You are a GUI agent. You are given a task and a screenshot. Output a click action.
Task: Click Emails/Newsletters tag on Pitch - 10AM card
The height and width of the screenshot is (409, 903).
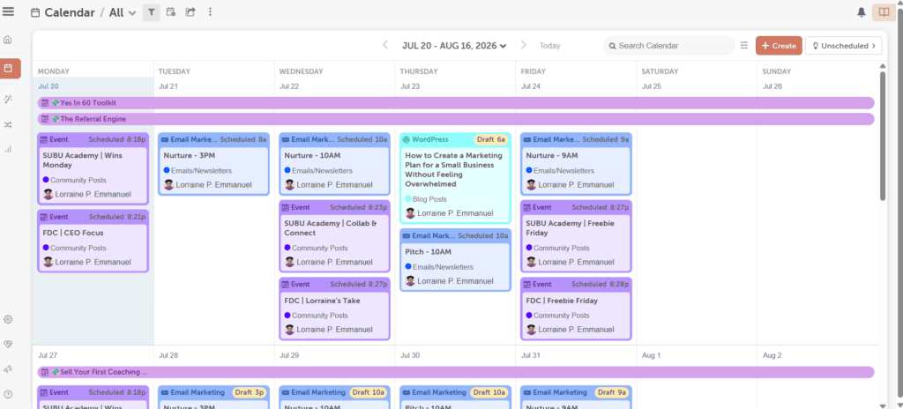point(443,267)
